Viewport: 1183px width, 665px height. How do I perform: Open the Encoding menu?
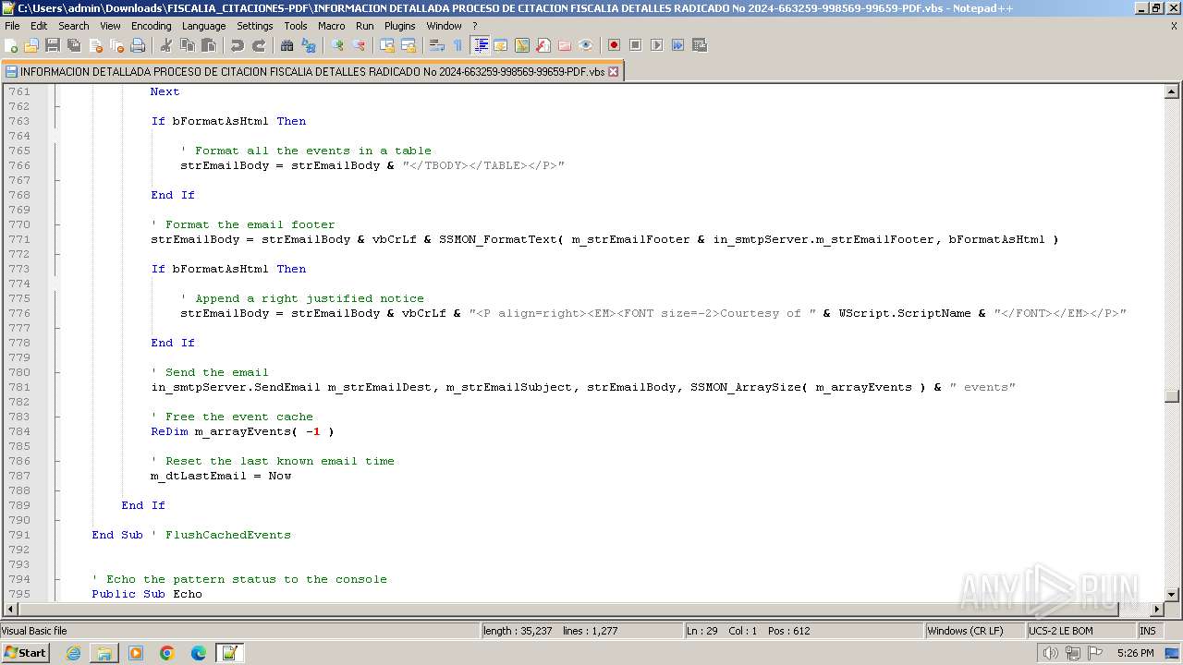(151, 26)
